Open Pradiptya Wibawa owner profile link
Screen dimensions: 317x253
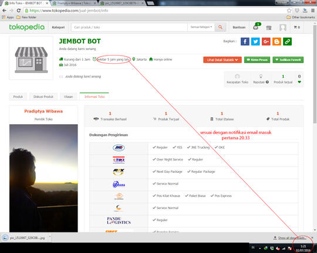pyautogui.click(x=43, y=111)
